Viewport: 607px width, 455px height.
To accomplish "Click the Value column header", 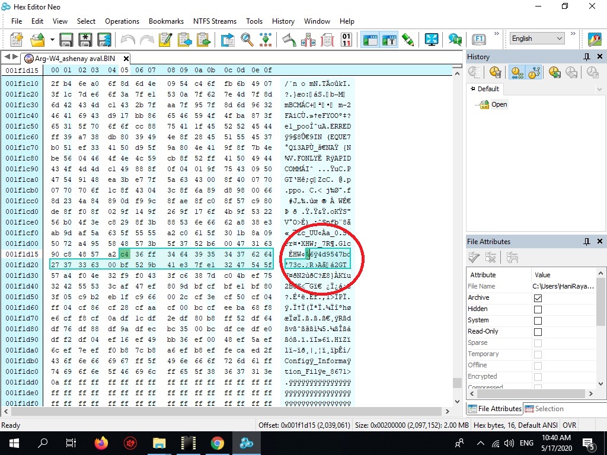I will (x=564, y=275).
